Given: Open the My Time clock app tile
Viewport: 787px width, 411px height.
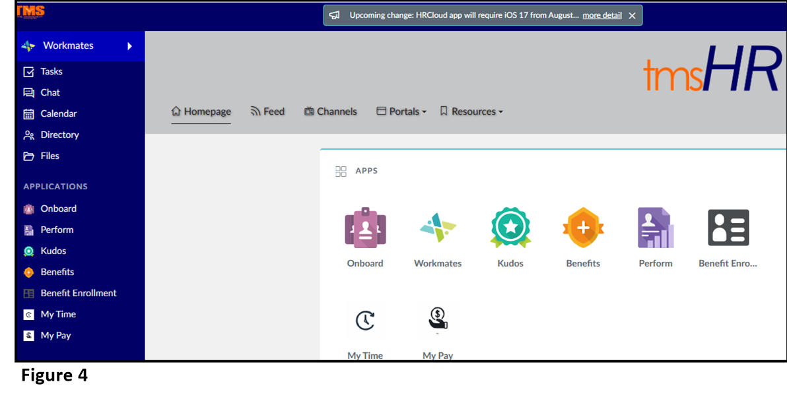Looking at the screenshot, I should click(x=365, y=320).
